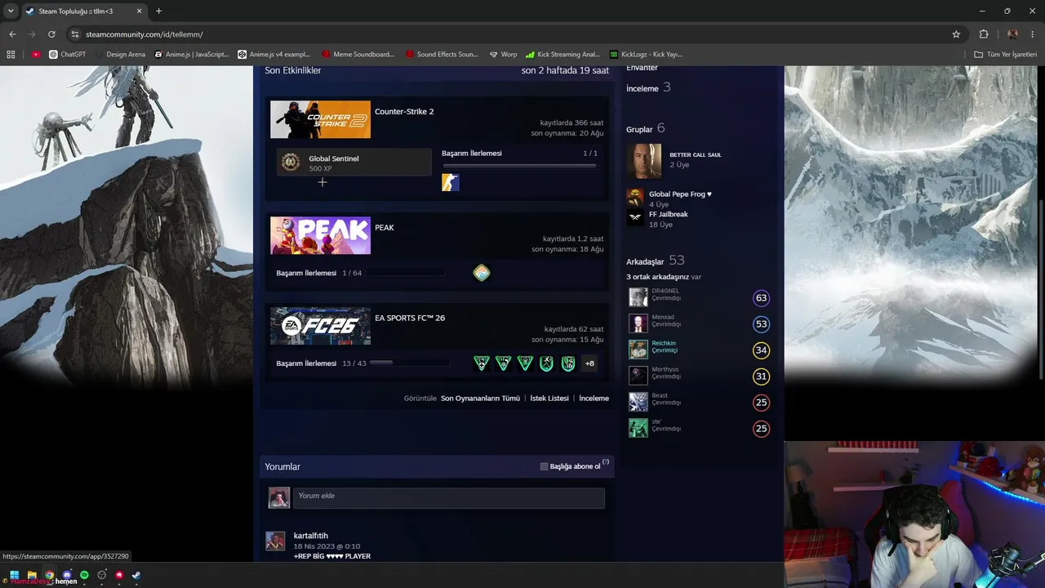The image size is (1045, 588).
Task: Open the Worp bookmark
Action: [503, 55]
